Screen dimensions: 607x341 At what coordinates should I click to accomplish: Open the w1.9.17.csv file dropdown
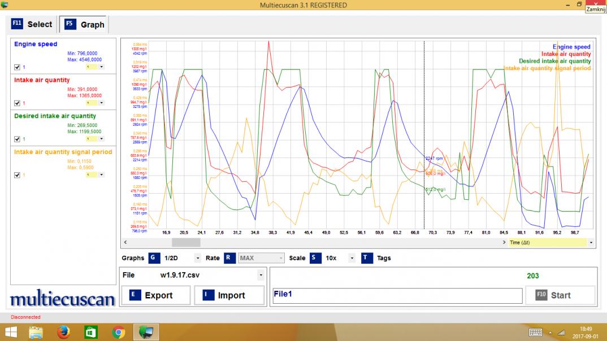tap(260, 276)
